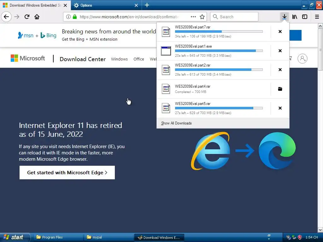323x242 pixels.
Task: Click 'Completed – 700 MB' status text
Action: pyautogui.click(x=191, y=92)
